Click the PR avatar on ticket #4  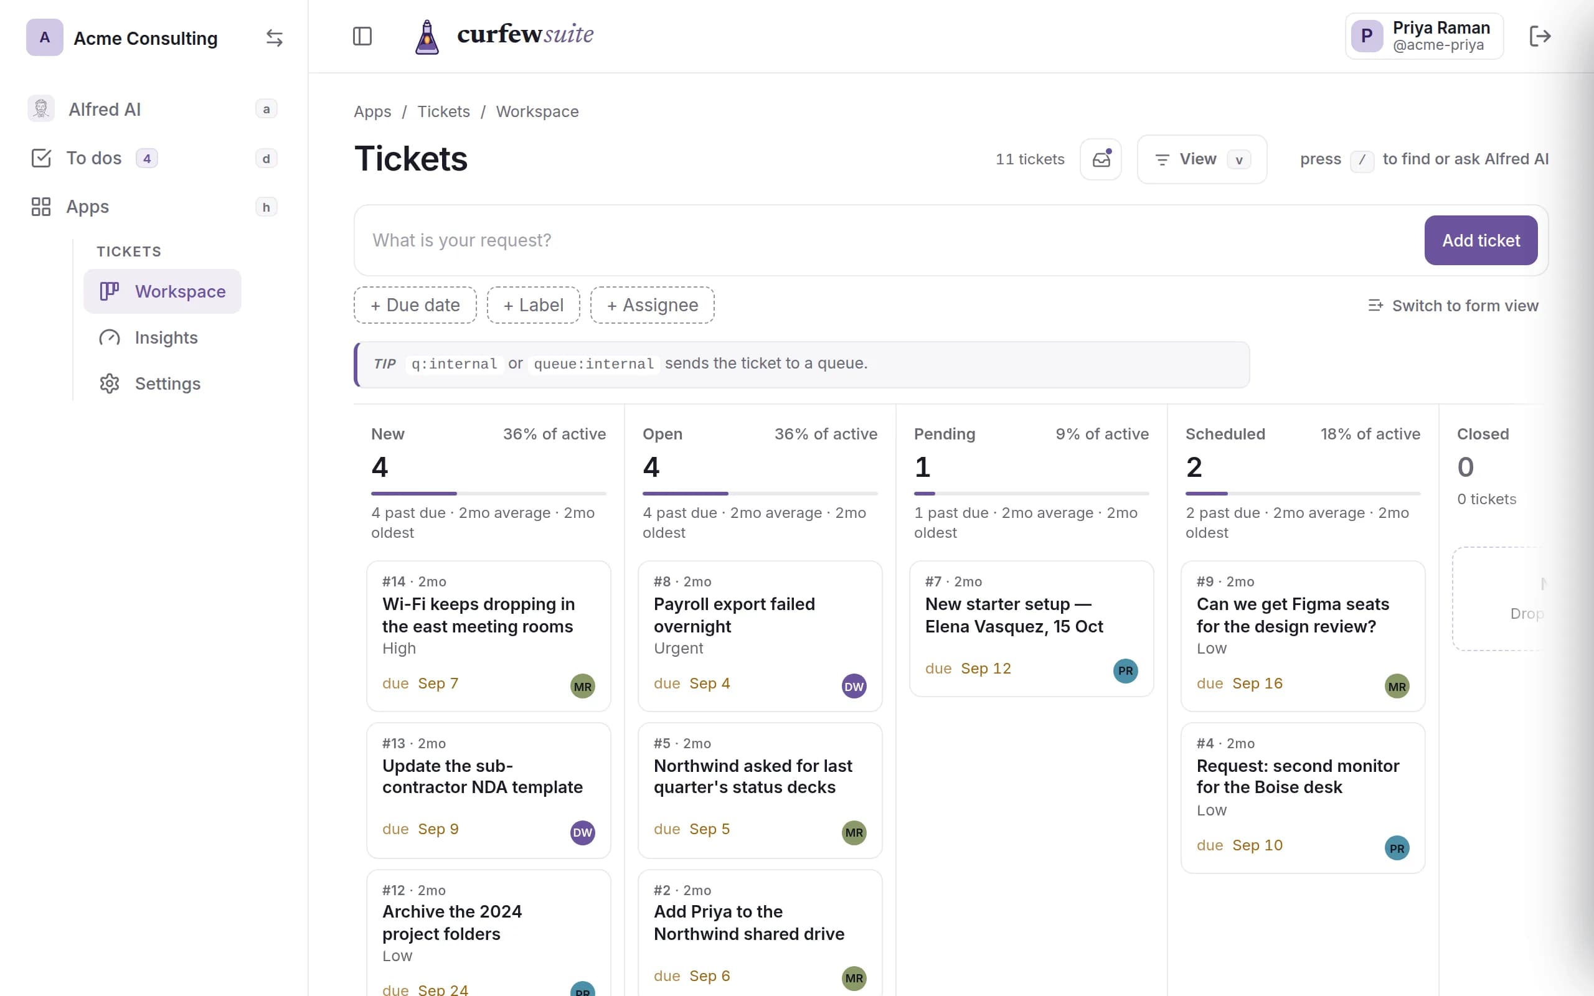pos(1397,848)
